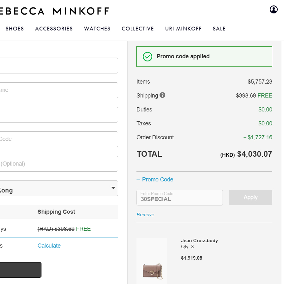Open the user account profile icon
This screenshot has width=284, height=284.
[274, 9]
